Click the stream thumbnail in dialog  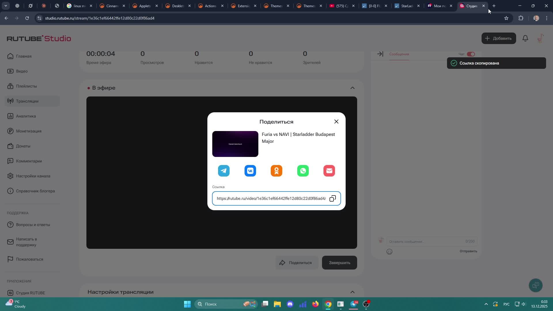tap(235, 144)
